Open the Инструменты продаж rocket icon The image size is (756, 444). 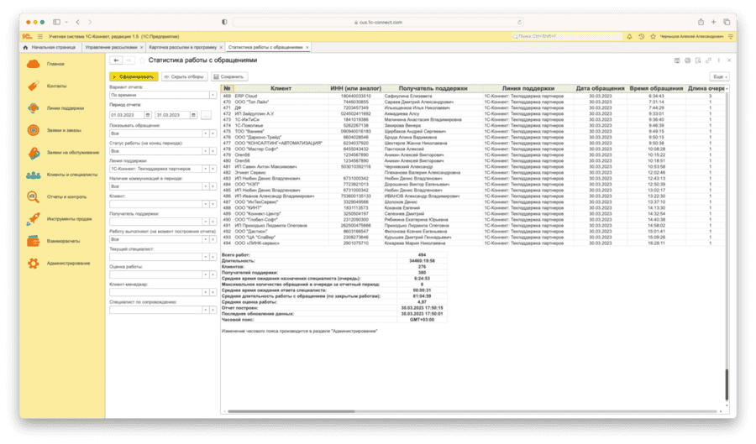tap(34, 219)
